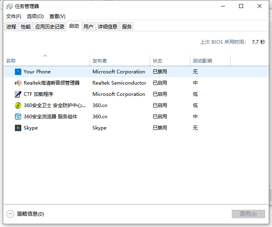The width and height of the screenshot is (272, 227).
Task: Click the 360 browser blue icon
Action: click(x=18, y=117)
